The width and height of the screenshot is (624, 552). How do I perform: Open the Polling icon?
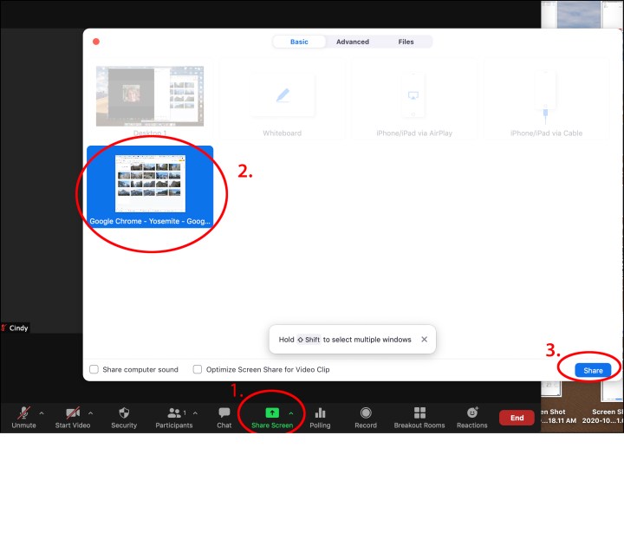[x=320, y=412]
